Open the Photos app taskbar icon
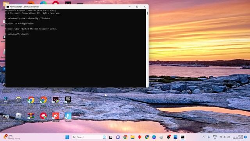 [175, 137]
